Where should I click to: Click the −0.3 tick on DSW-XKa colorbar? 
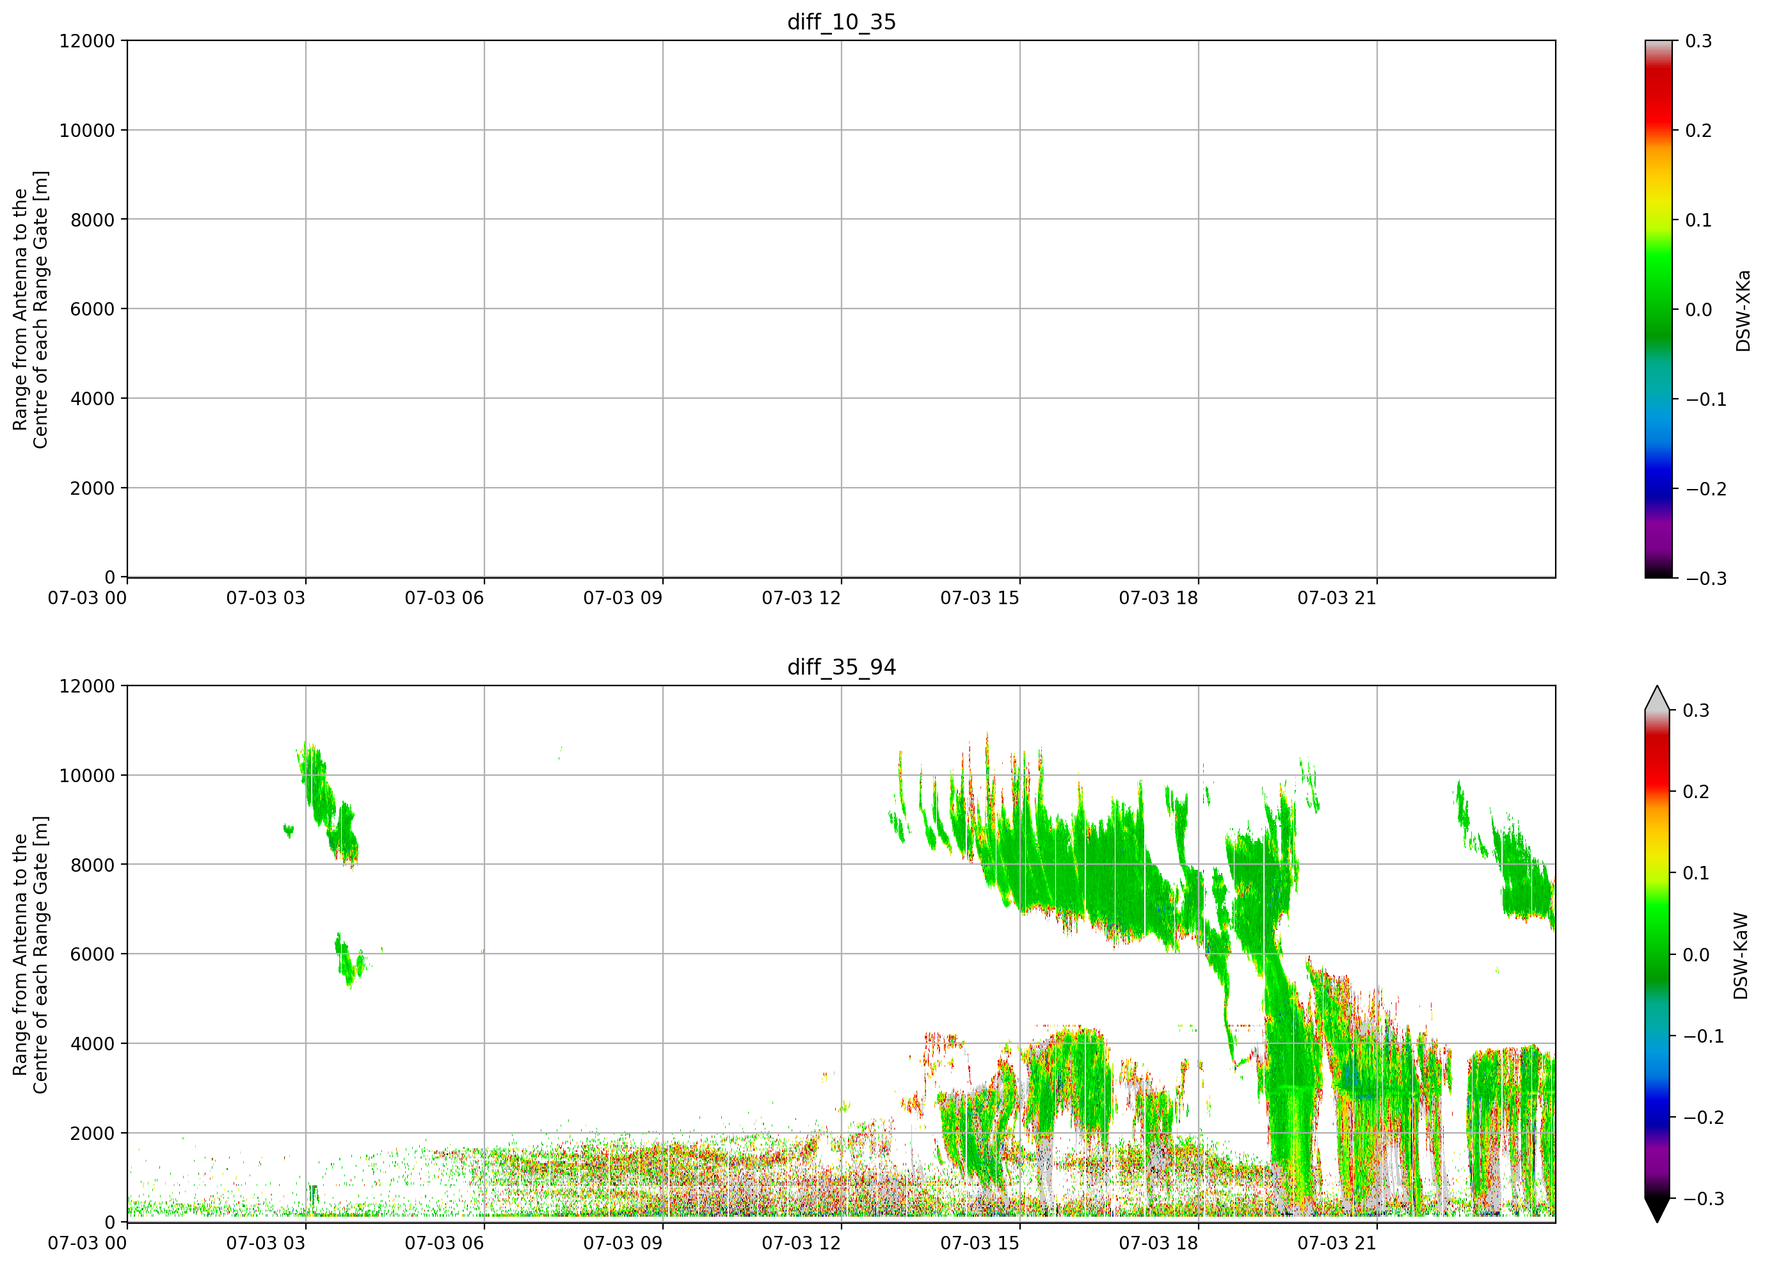point(1706,578)
